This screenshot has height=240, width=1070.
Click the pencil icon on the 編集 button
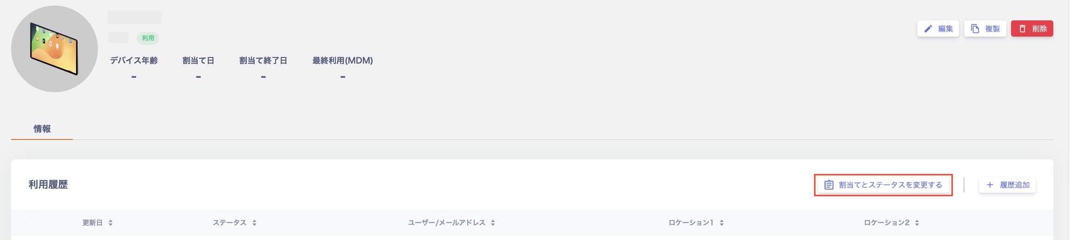click(x=928, y=29)
